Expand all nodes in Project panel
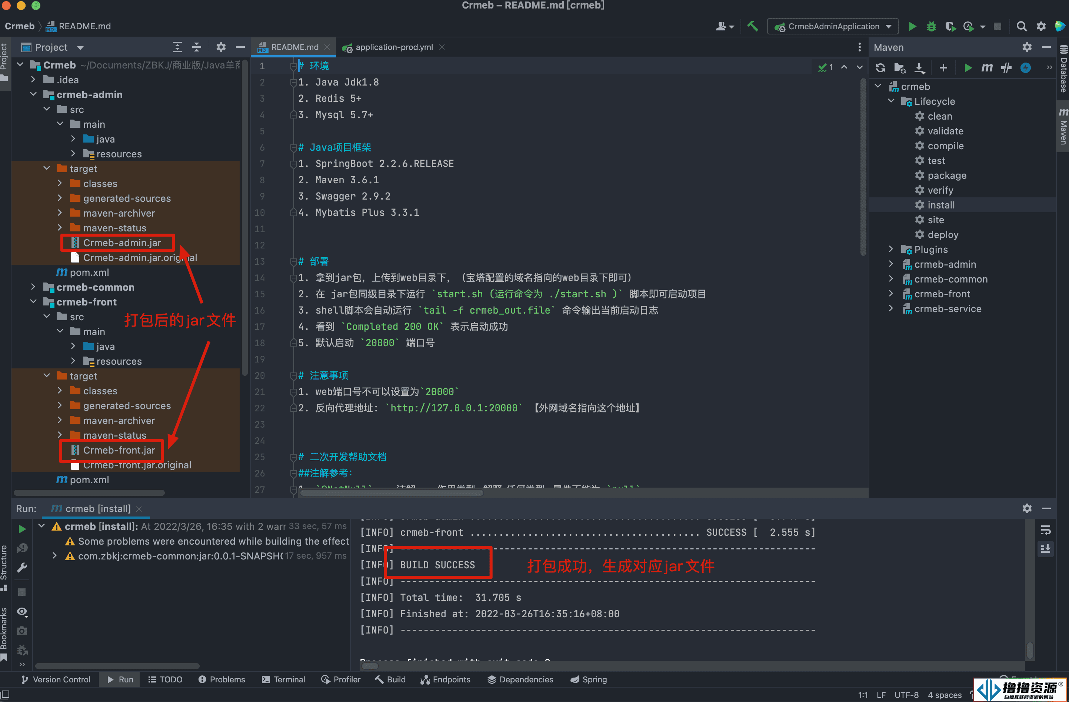Image resolution: width=1069 pixels, height=702 pixels. [177, 47]
